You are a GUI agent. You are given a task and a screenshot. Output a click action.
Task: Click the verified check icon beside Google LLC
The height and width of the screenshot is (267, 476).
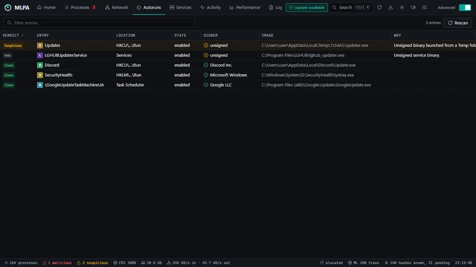pos(206,85)
